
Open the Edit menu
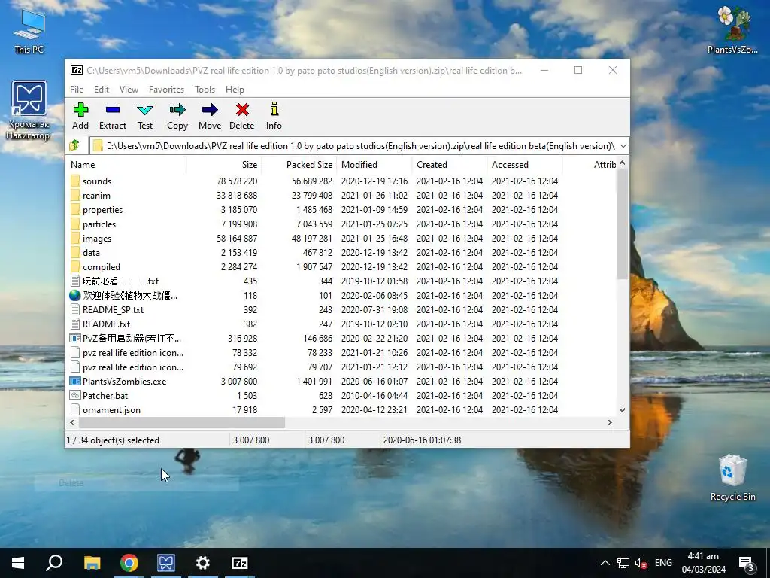click(x=102, y=90)
